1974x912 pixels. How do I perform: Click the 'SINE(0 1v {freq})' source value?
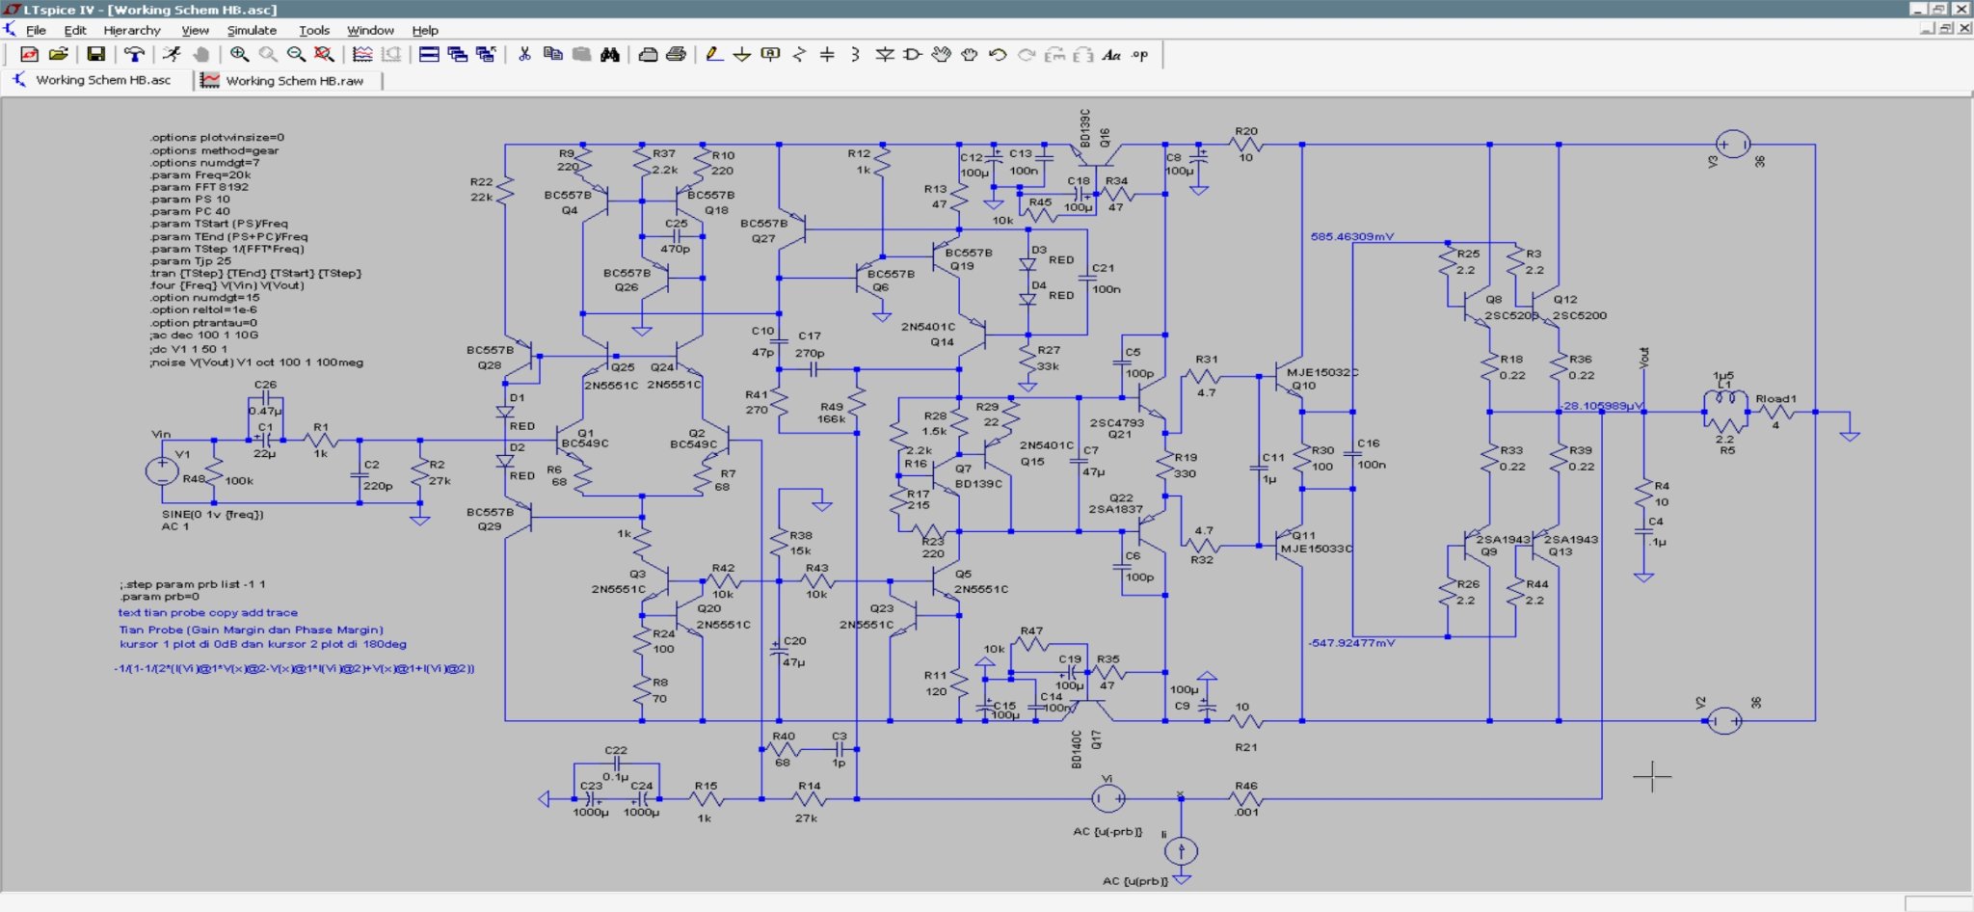click(x=213, y=514)
